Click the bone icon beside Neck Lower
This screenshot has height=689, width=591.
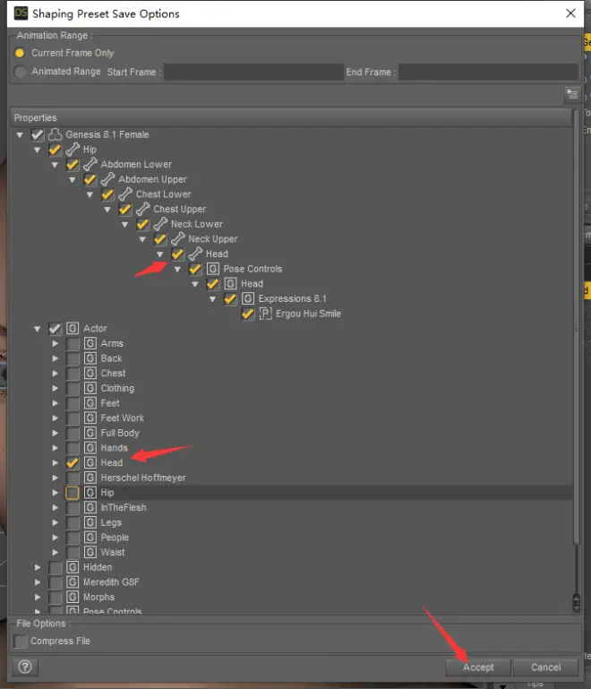coord(160,224)
